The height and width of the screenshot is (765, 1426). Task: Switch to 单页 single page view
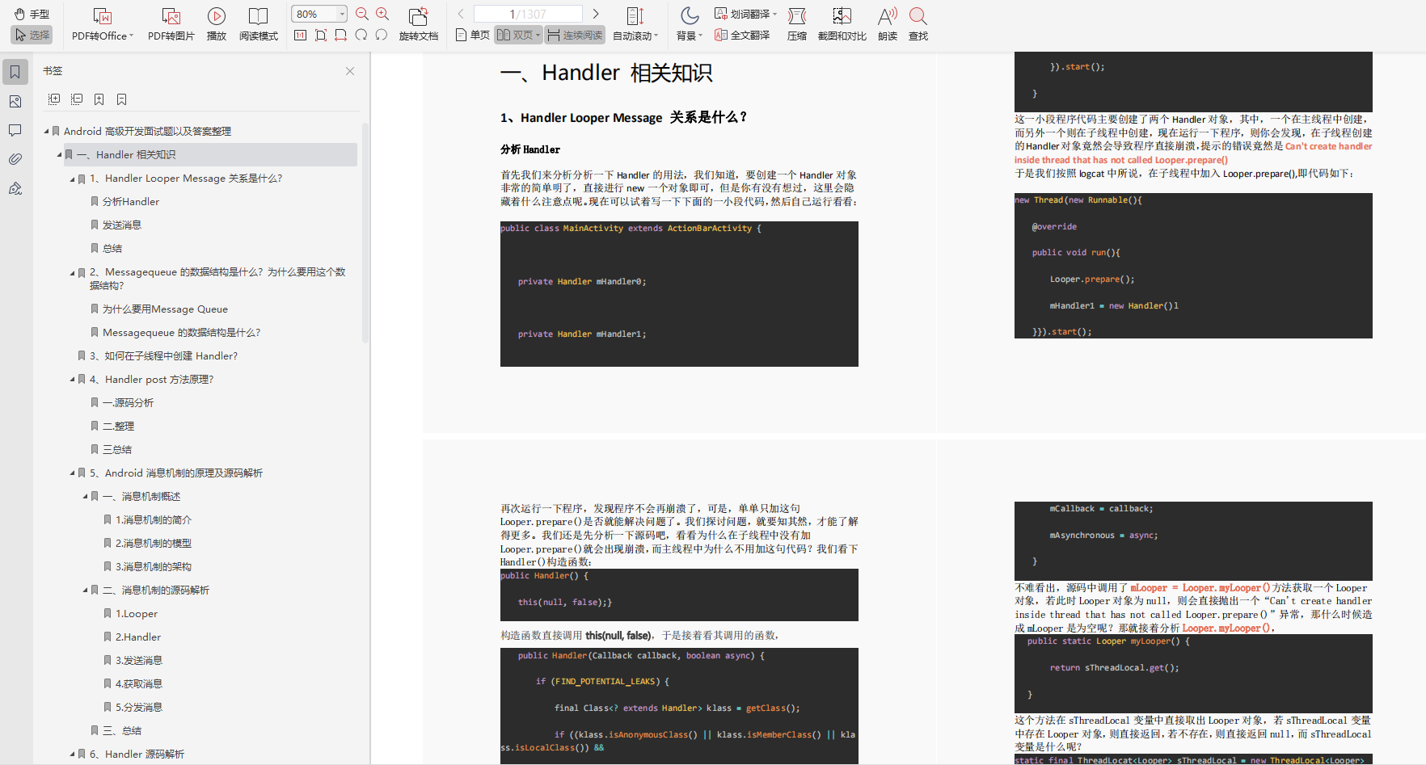coord(472,35)
